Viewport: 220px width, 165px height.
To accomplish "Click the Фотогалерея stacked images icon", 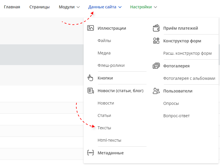I will [x=156, y=66].
